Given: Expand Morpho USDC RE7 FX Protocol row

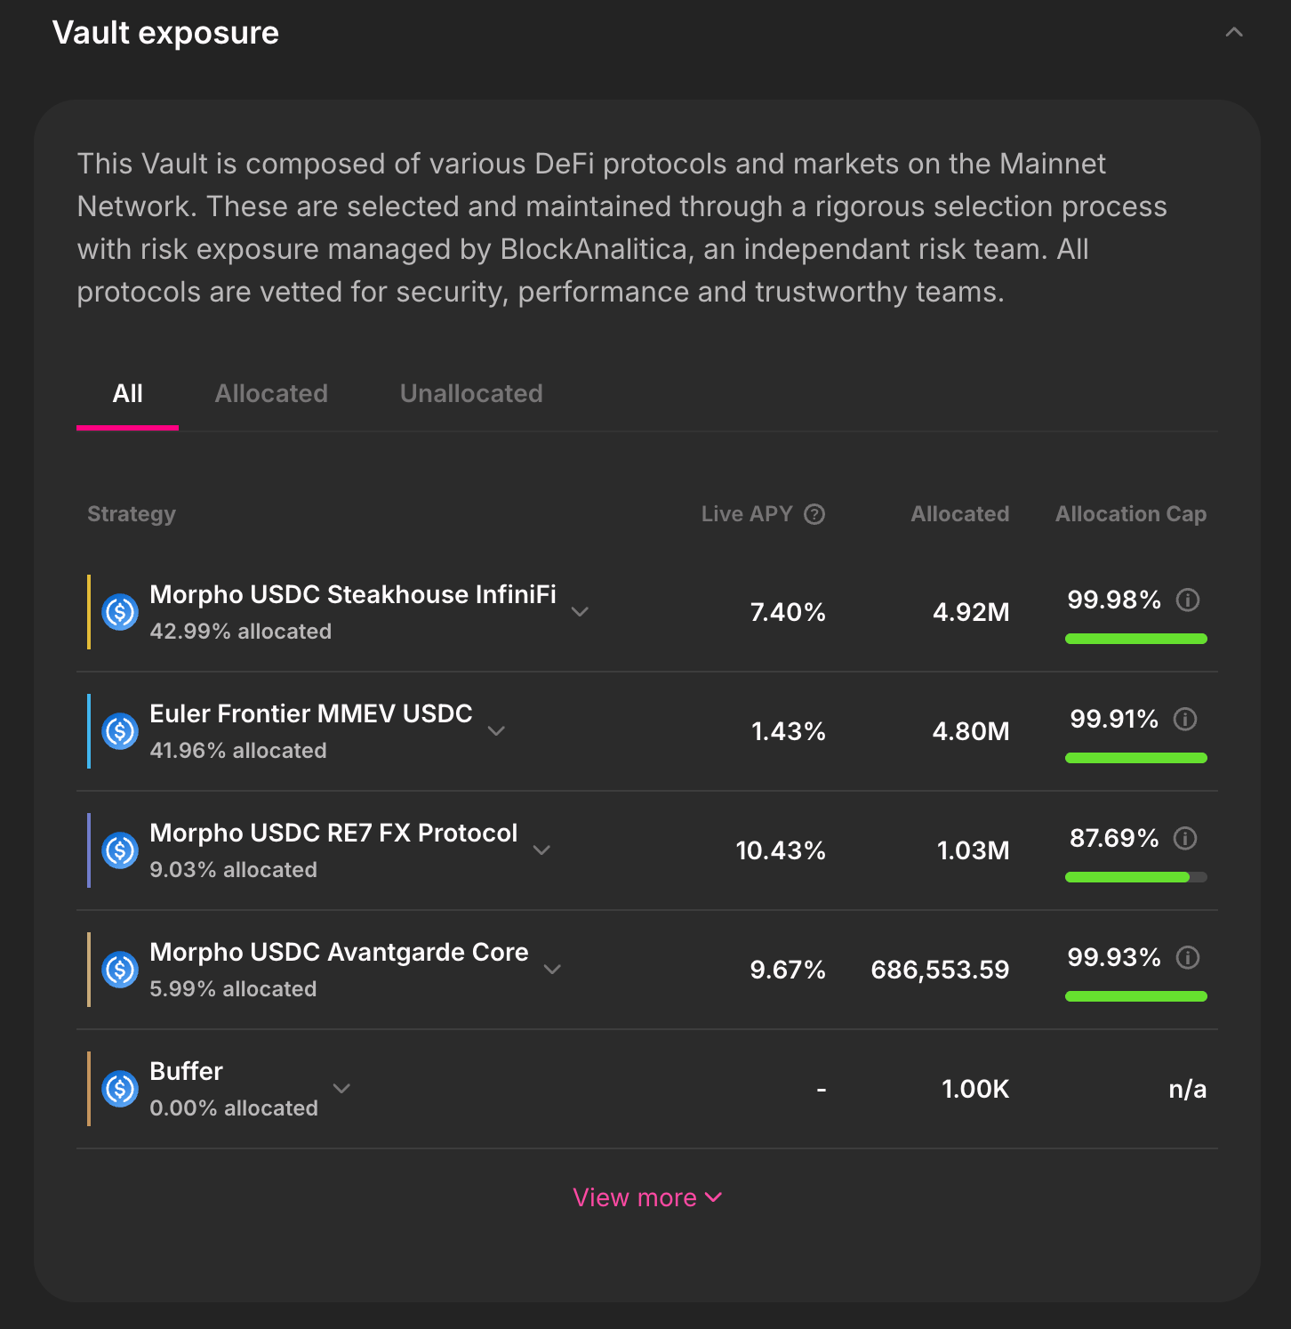Looking at the screenshot, I should pyautogui.click(x=541, y=850).
